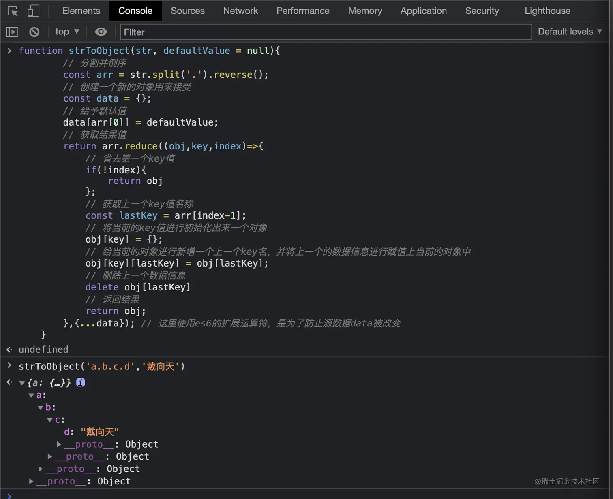Activate the inspect element picker icon
Viewport: 613px width, 499px height.
13,11
